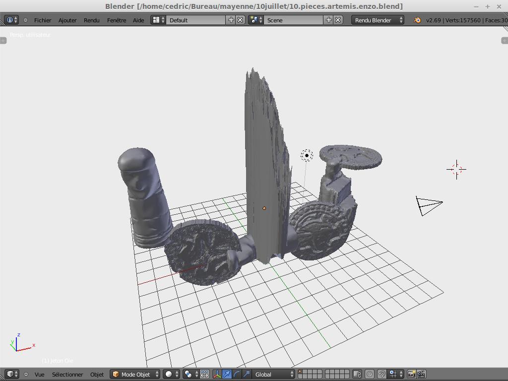Click the OpenGL render animation clapper icon
Screen dimensions: 508x381
[x=421, y=374]
